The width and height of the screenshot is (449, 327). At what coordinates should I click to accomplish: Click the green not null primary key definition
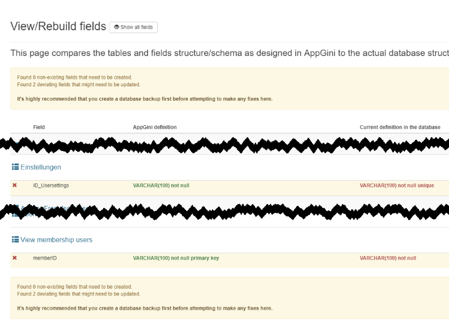pyautogui.click(x=176, y=258)
